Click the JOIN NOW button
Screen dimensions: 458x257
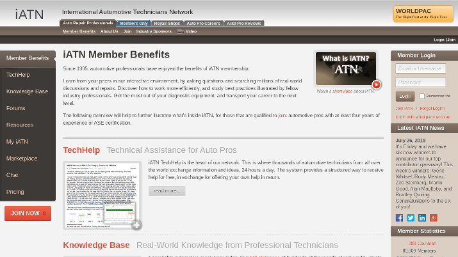[x=28, y=214]
